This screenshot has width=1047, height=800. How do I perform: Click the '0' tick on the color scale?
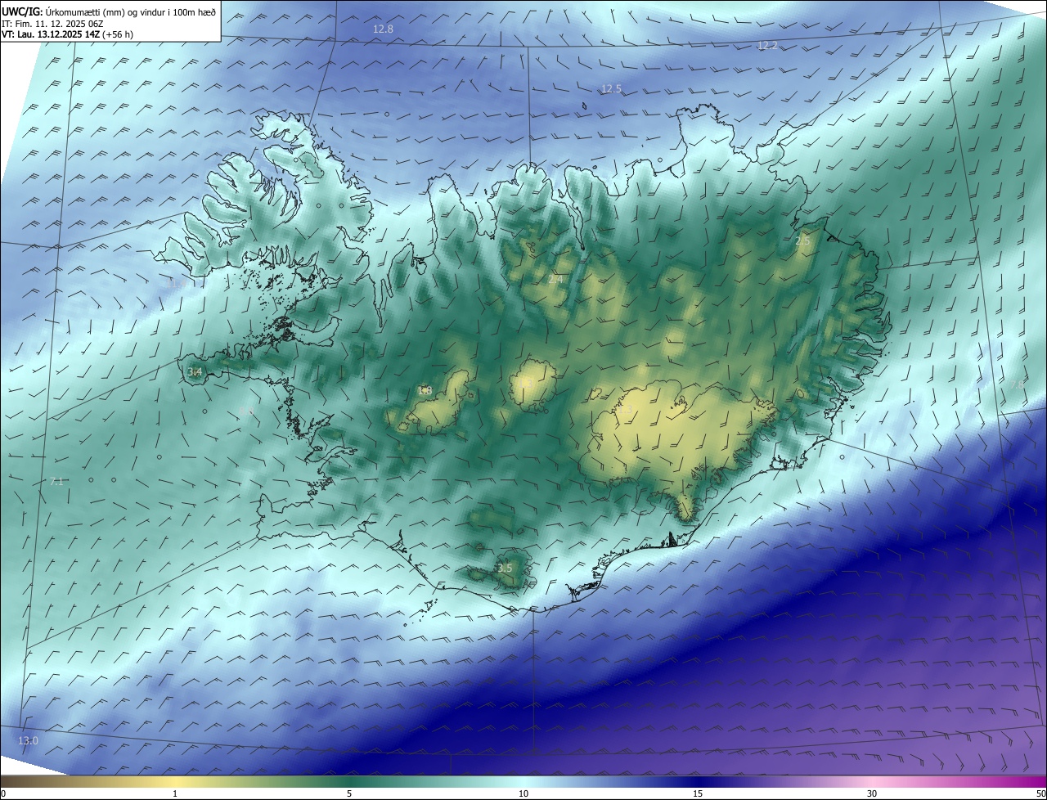[x=2, y=793]
